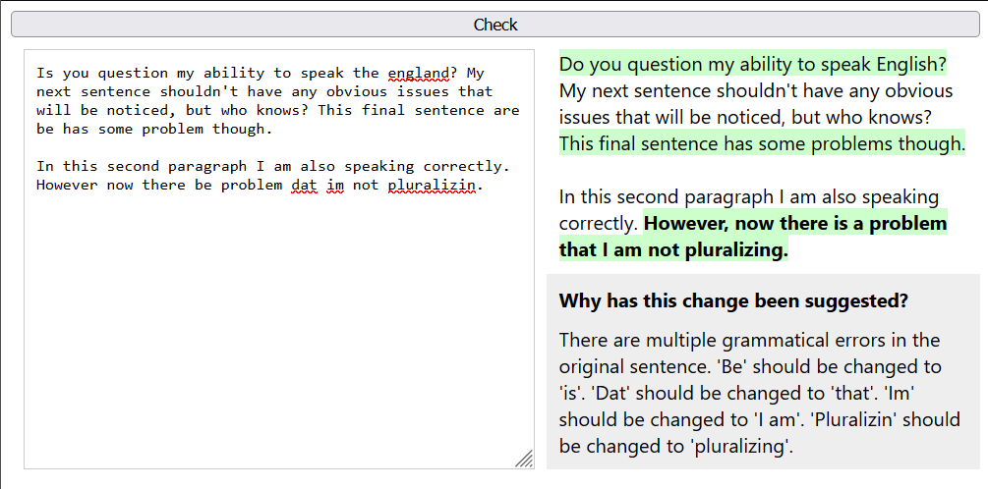The width and height of the screenshot is (988, 489).
Task: Click the explanation text 'There are multiple grammatical errors'
Action: pos(725,341)
